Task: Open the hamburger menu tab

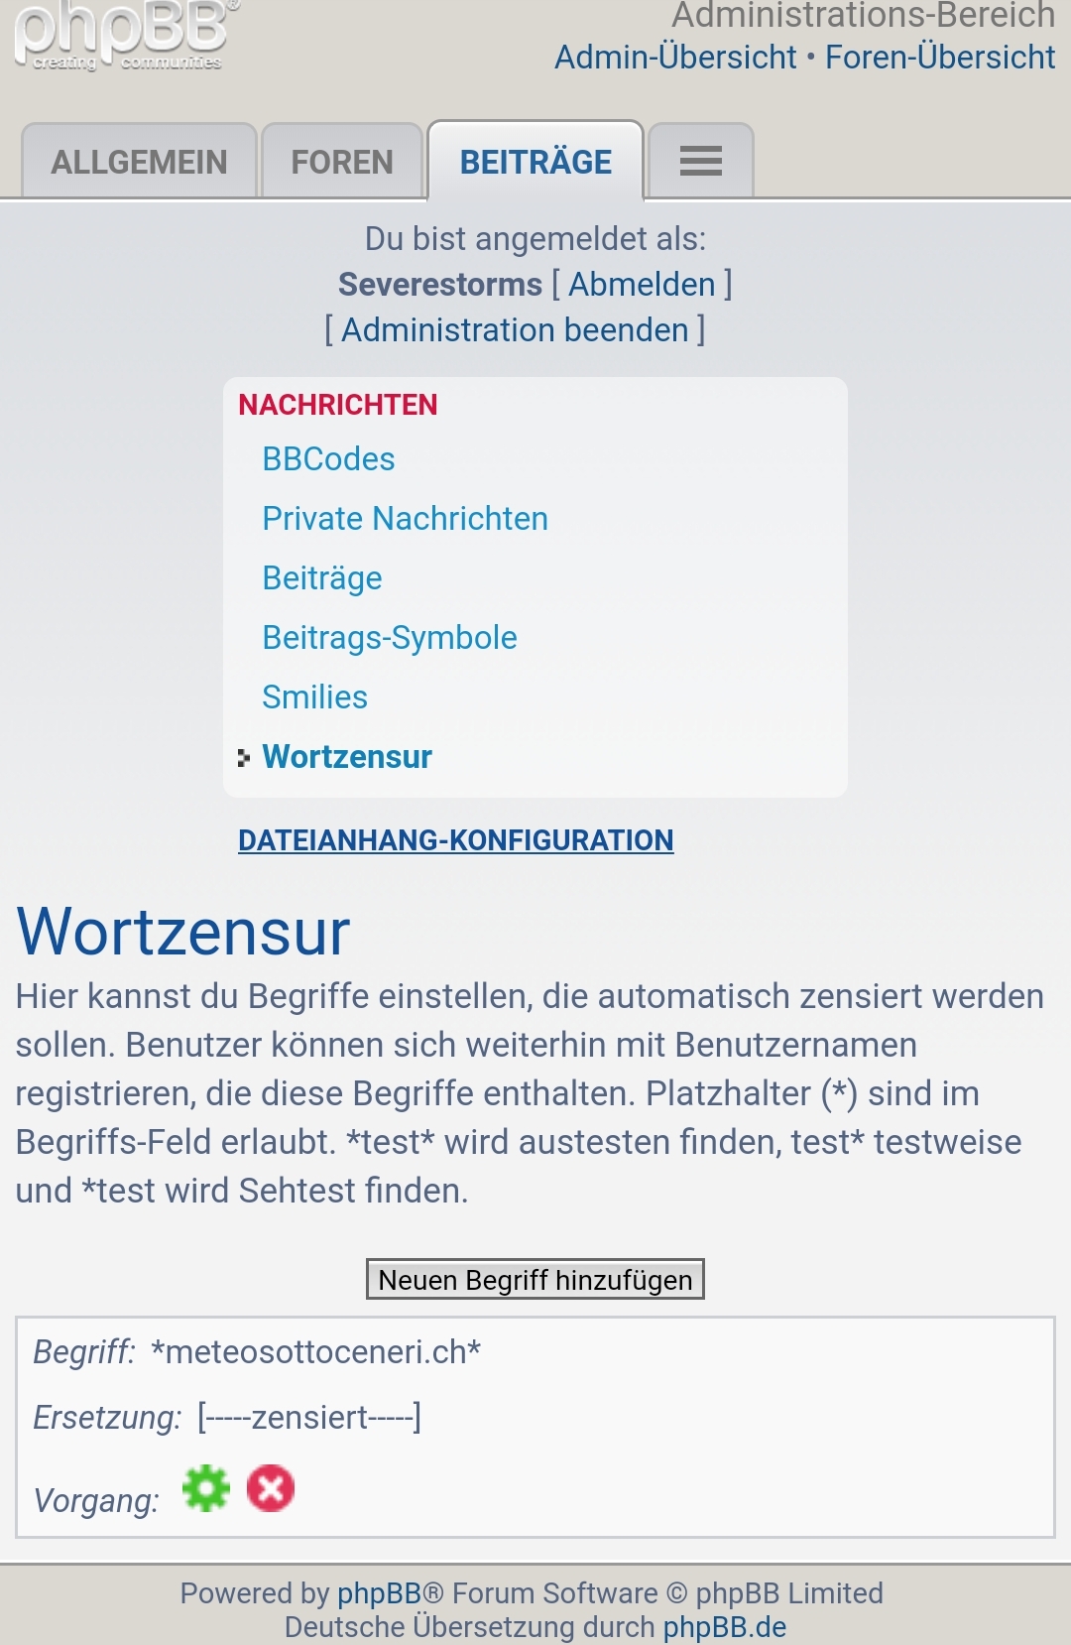Action: tap(700, 161)
